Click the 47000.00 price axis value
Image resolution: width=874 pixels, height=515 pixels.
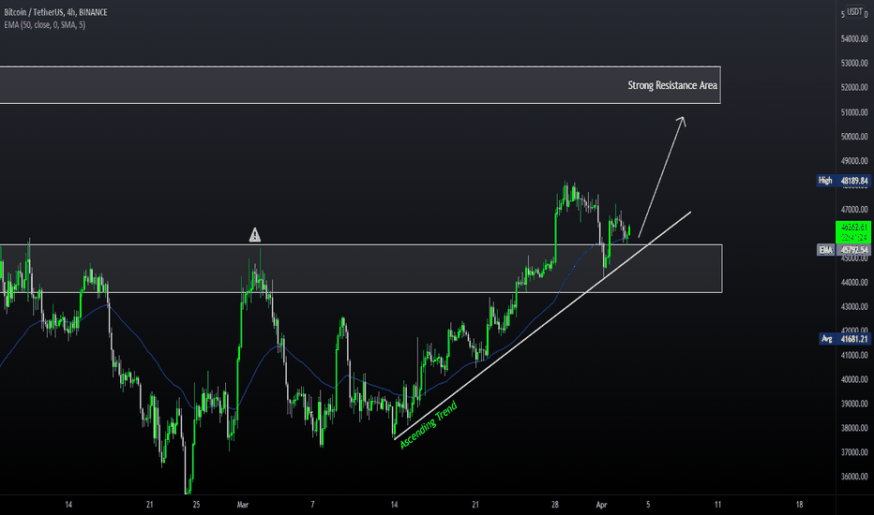tap(854, 210)
